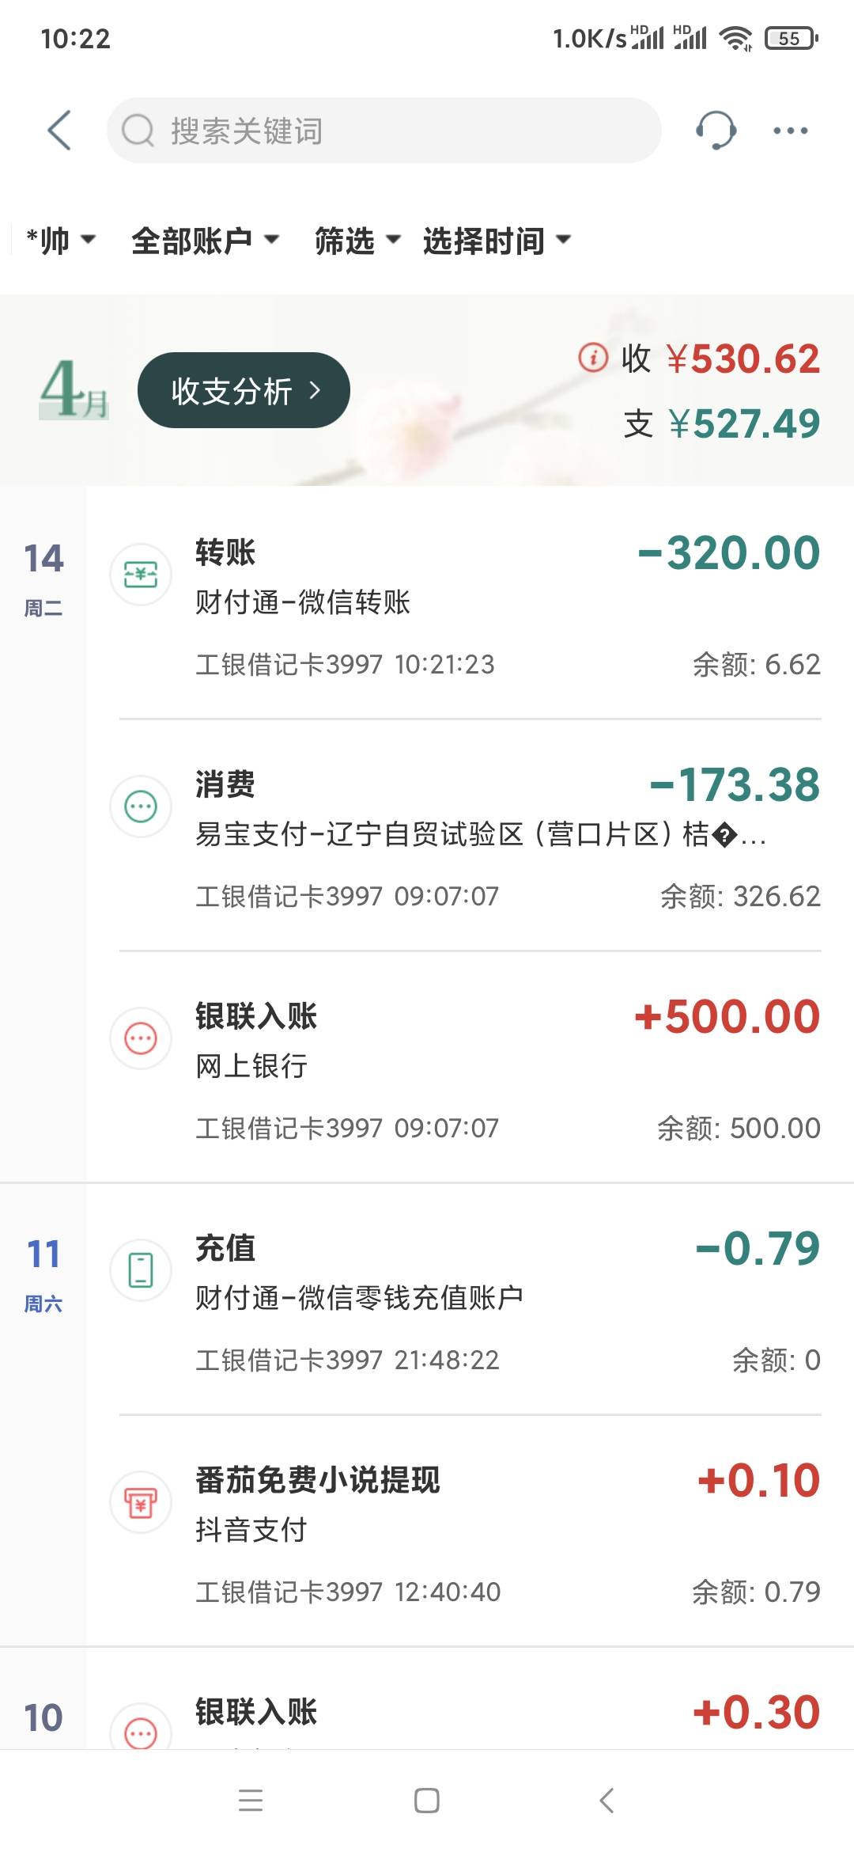
Task: Tap the transfer icon for 转账 entry
Action: 141,575
